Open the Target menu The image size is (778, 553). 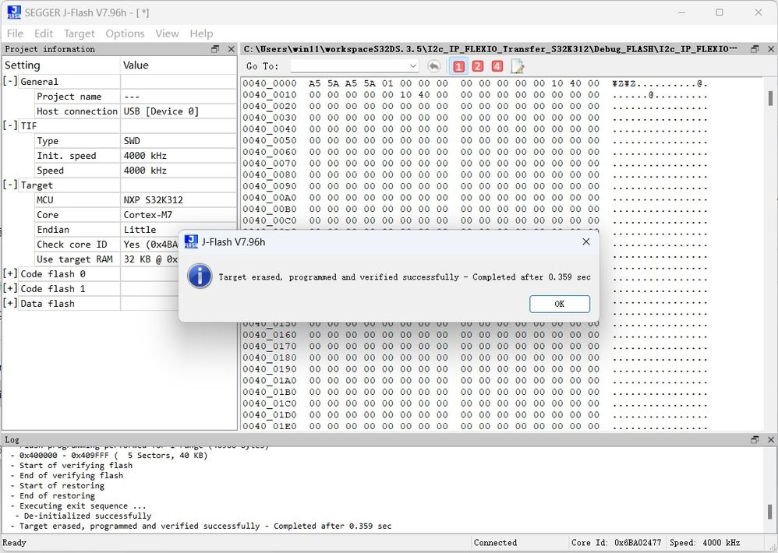[x=81, y=33]
